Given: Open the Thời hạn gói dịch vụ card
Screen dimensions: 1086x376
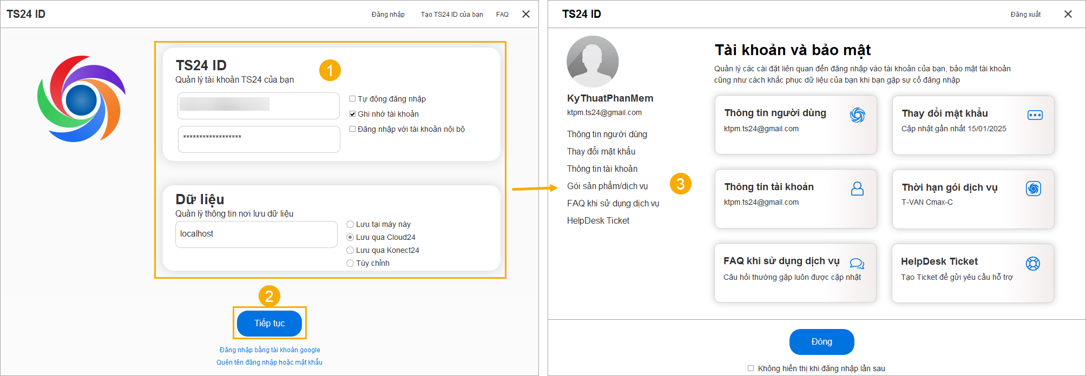Looking at the screenshot, I should tap(973, 199).
